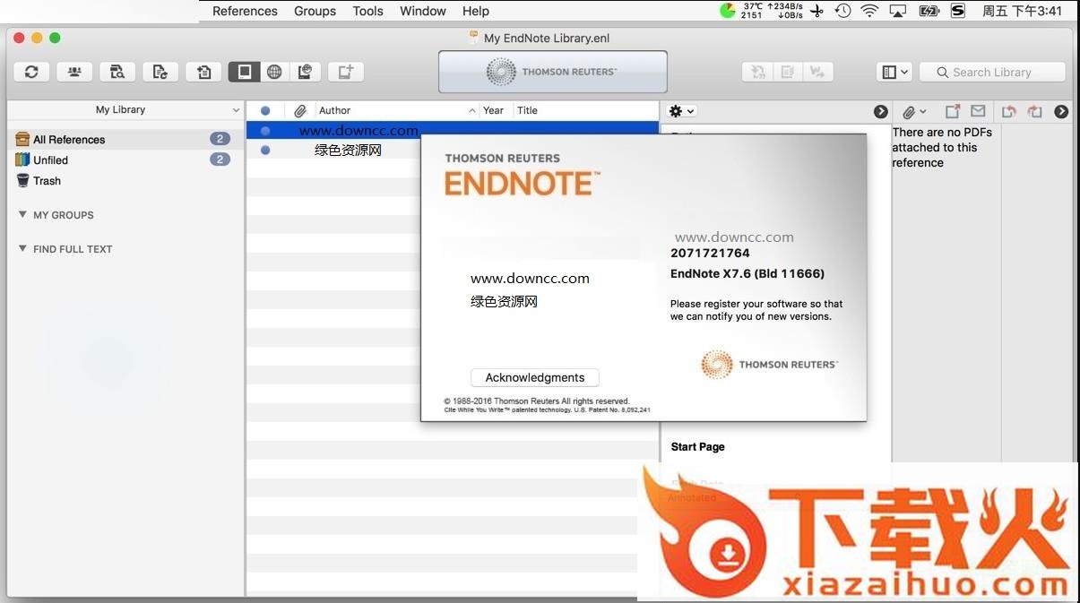Switch to Online Search mode globe icon
The height and width of the screenshot is (603, 1080).
pyautogui.click(x=275, y=72)
